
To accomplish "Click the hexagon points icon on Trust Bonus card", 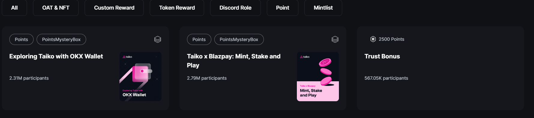I will click(373, 39).
